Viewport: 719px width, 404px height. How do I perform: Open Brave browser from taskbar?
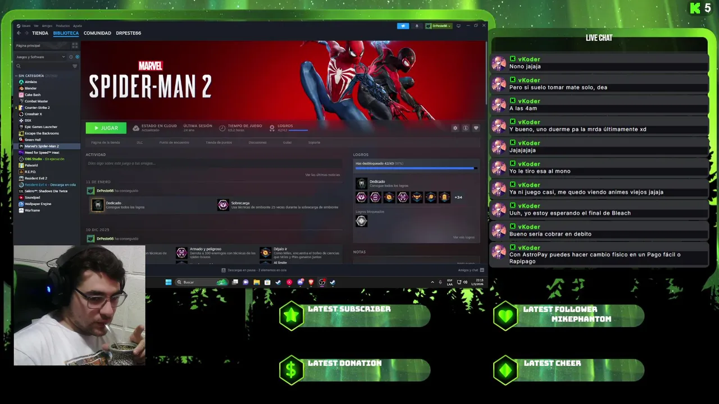coord(311,282)
